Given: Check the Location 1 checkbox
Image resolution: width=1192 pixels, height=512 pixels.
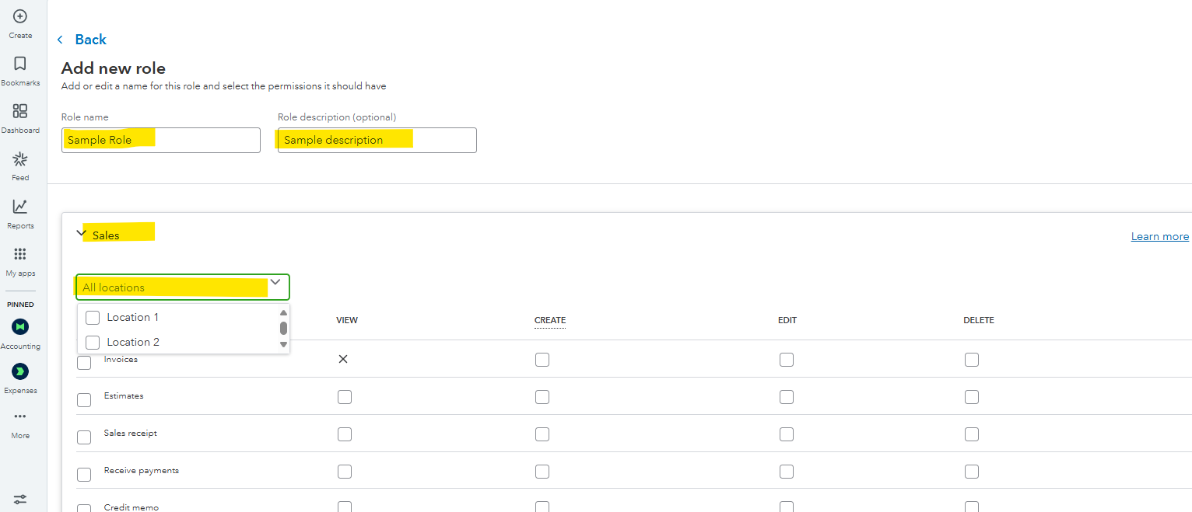Looking at the screenshot, I should (x=93, y=318).
